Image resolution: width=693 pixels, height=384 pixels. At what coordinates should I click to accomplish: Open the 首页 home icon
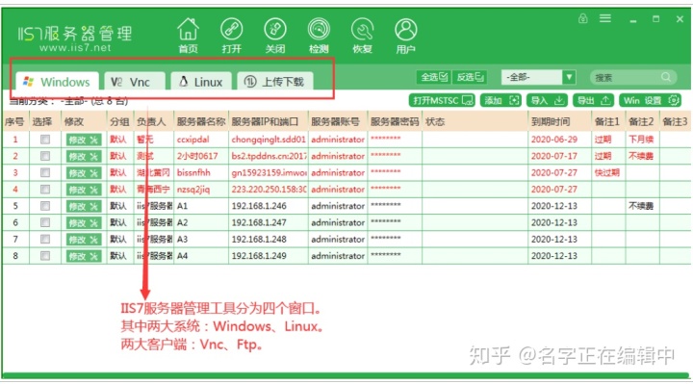(188, 36)
